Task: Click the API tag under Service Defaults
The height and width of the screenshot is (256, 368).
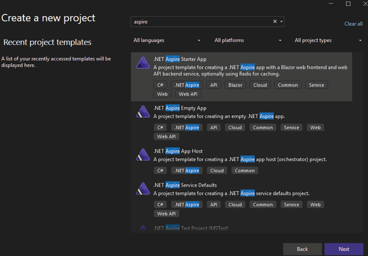Action: 213,205
